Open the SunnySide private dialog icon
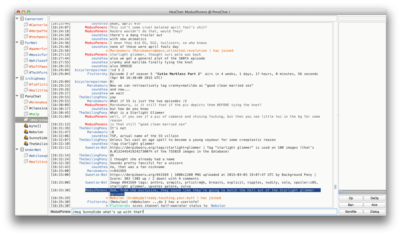401x236 pixels. pos(26,138)
